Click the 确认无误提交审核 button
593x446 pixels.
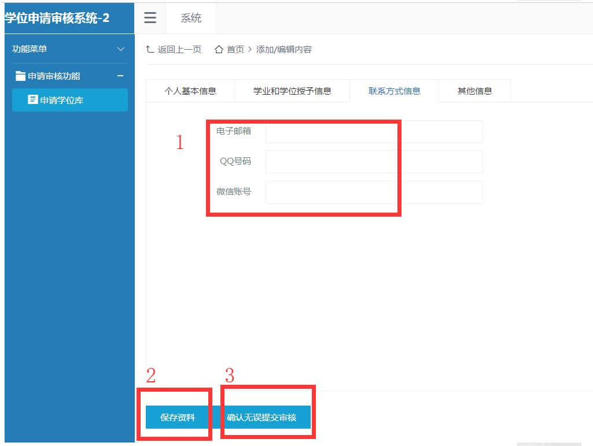tap(261, 417)
